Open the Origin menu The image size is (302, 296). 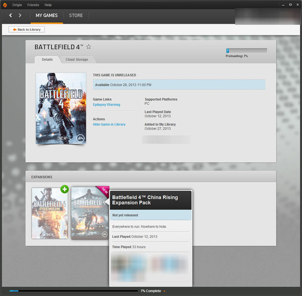(17, 5)
